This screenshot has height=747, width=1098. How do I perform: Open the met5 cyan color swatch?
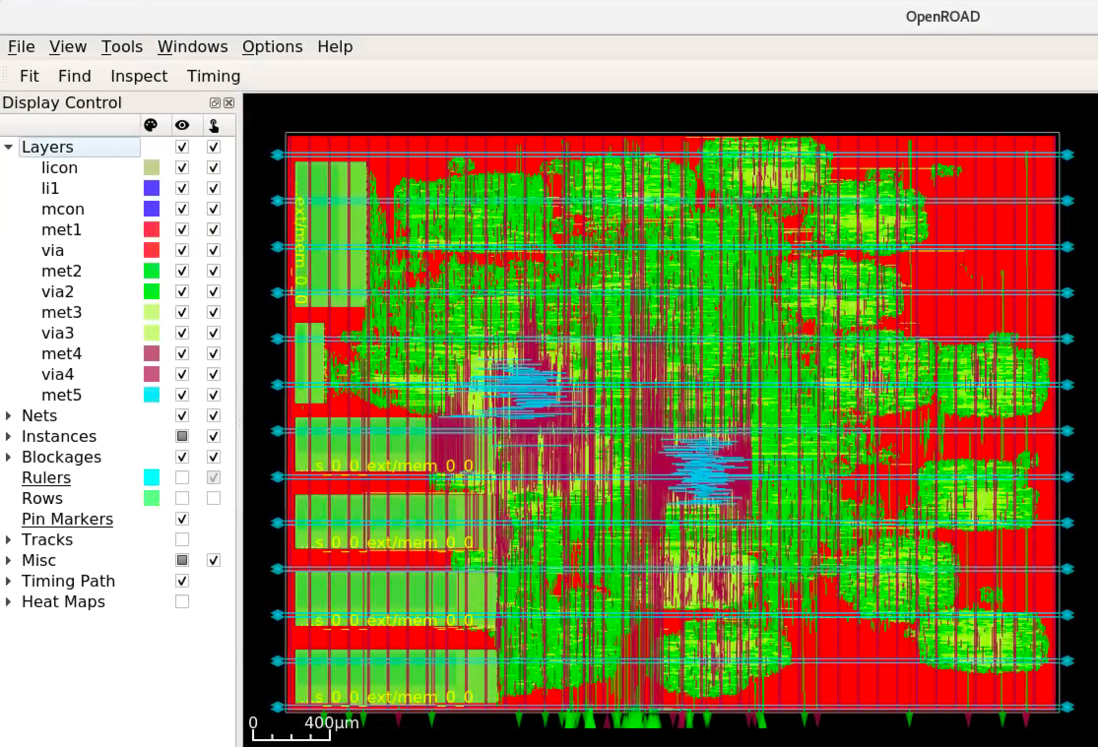(151, 395)
